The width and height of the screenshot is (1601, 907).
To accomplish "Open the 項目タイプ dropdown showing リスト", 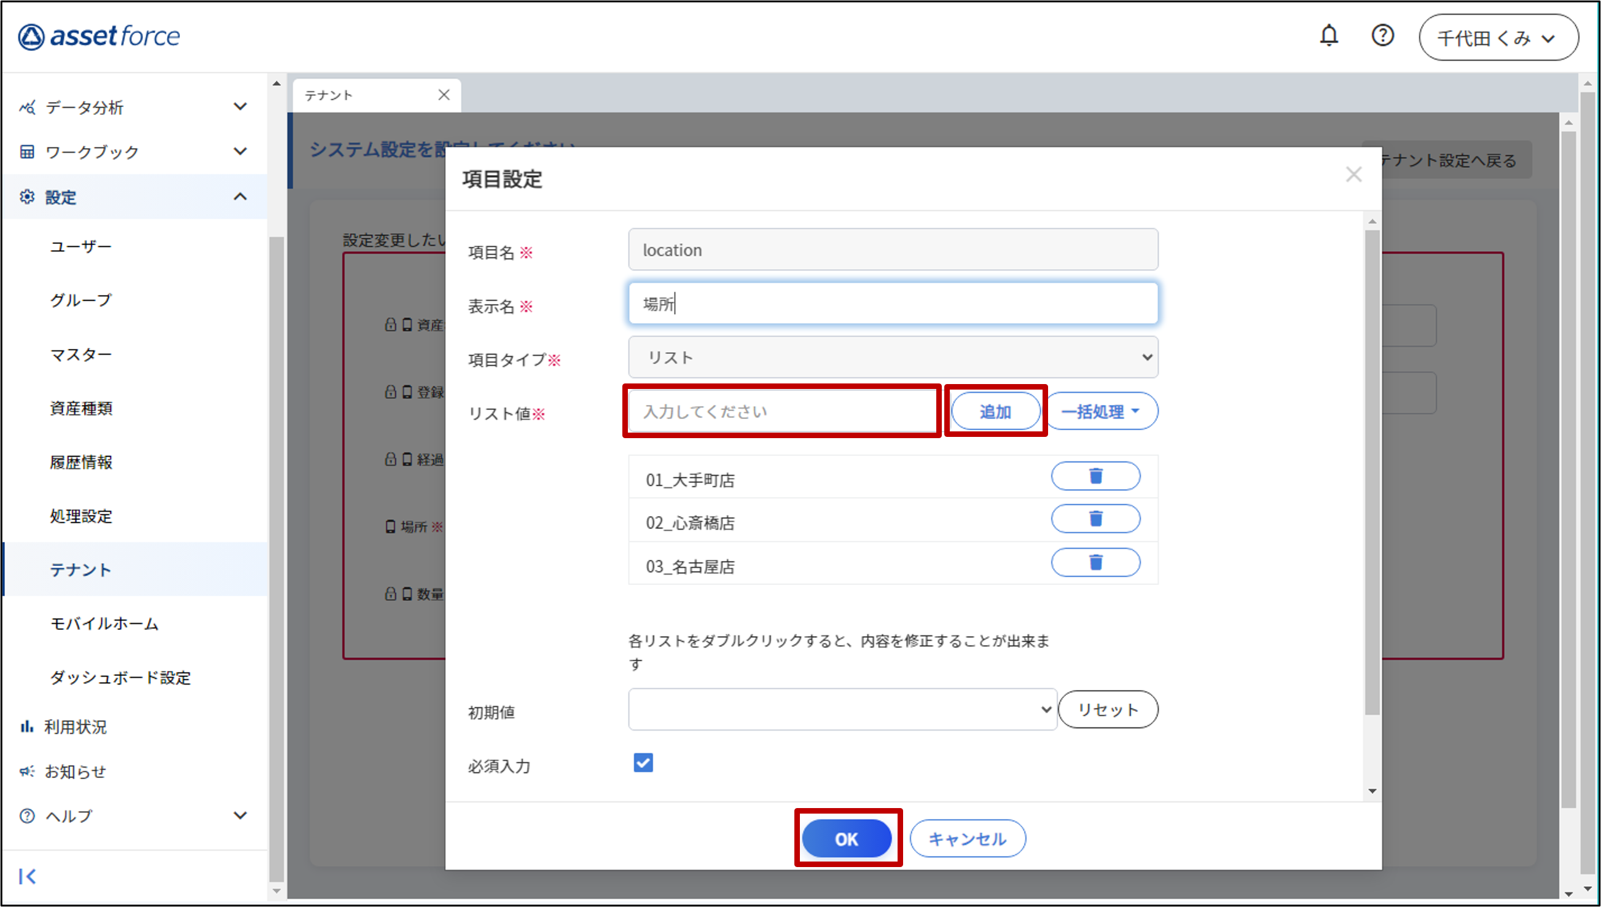I will (x=893, y=358).
